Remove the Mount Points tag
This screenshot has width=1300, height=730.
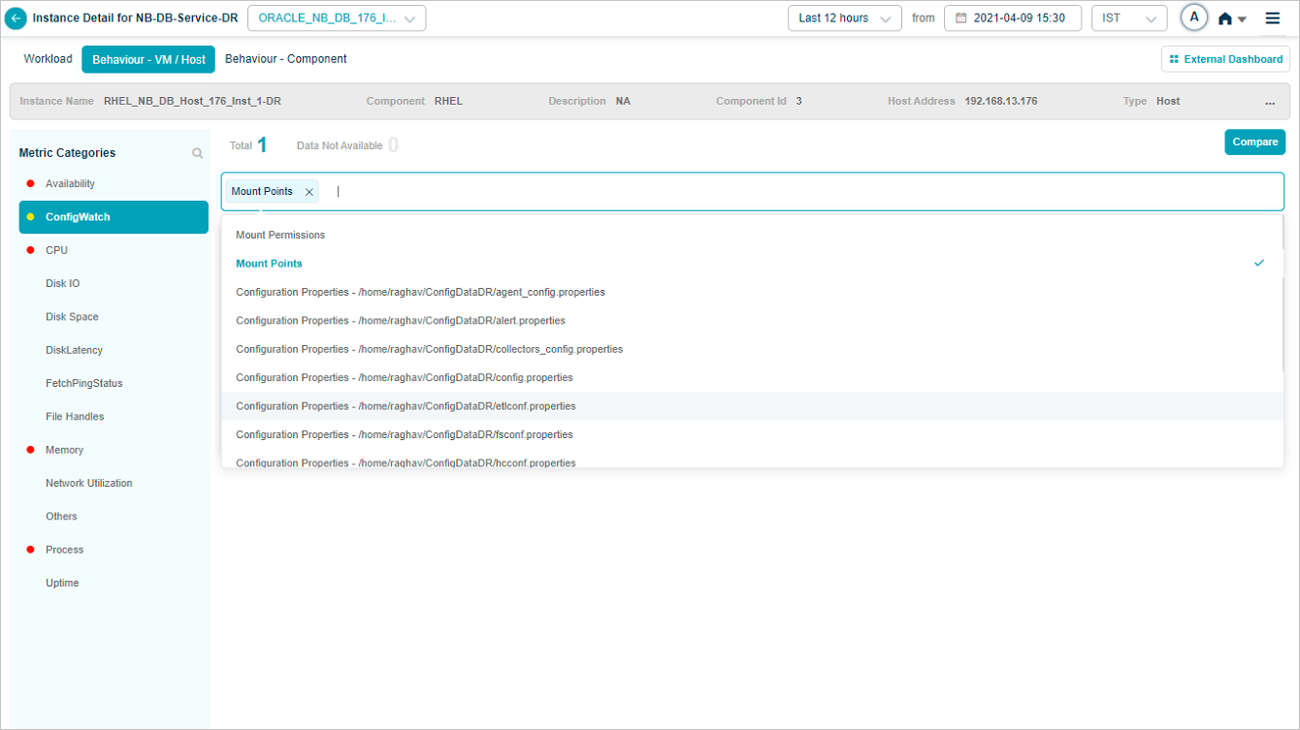[309, 192]
